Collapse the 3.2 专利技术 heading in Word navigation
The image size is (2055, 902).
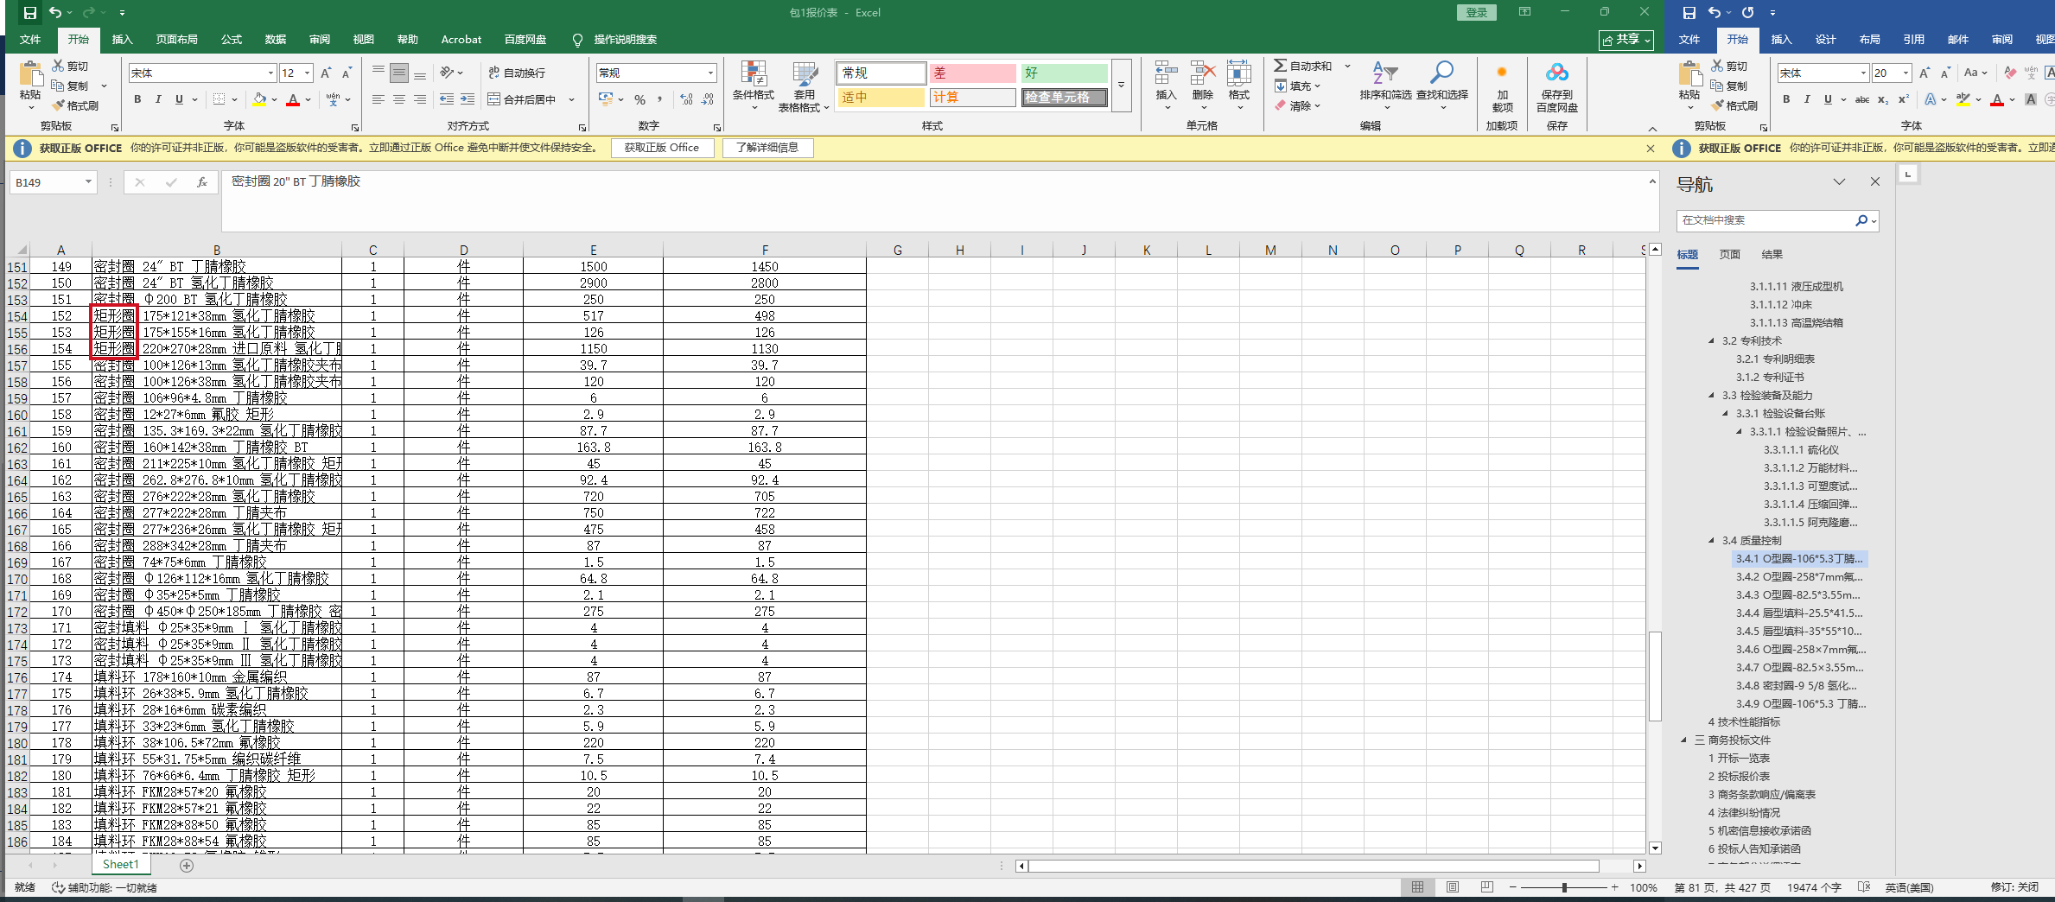point(1711,341)
